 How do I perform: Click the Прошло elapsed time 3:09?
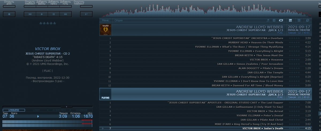click(63, 116)
